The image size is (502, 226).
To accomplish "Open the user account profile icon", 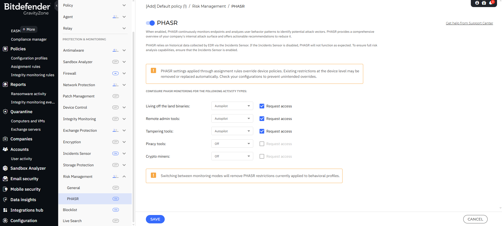I will coord(477,3).
